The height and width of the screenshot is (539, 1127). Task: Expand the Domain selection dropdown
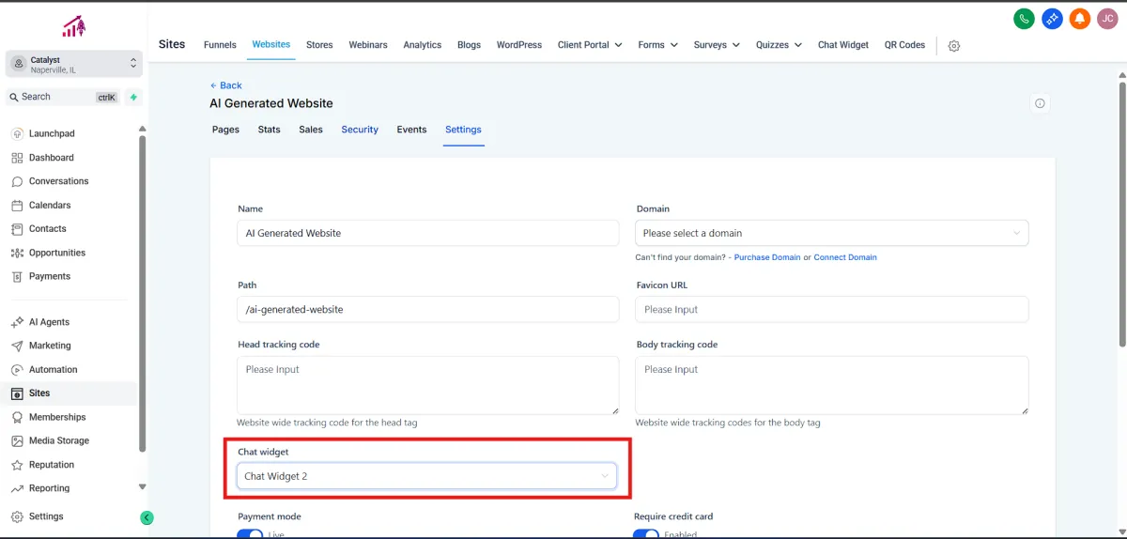pos(831,233)
